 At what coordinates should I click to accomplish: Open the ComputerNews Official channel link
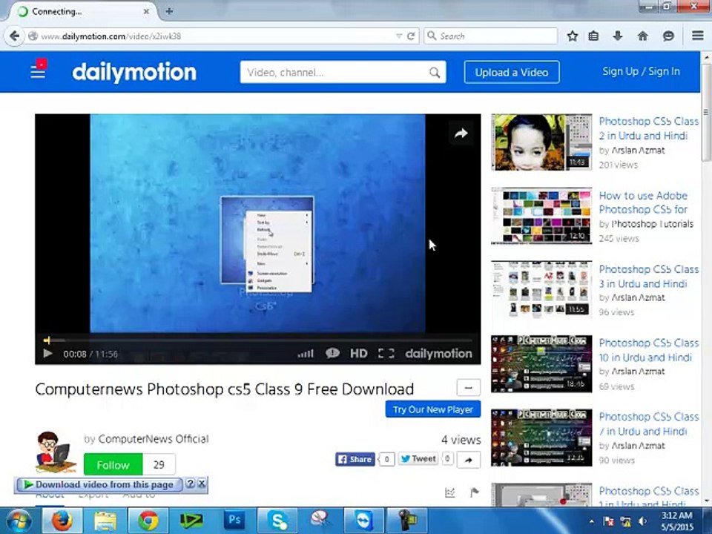(x=154, y=439)
